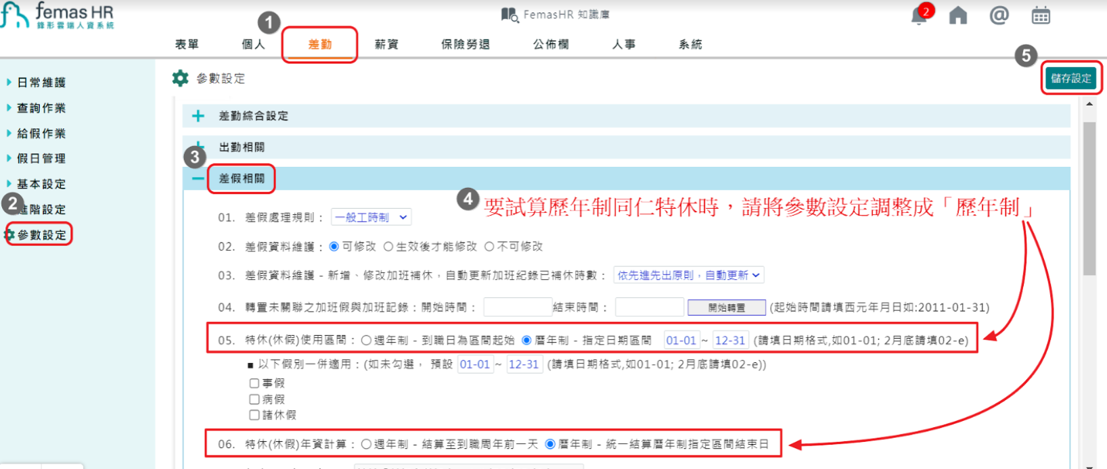Image resolution: width=1107 pixels, height=469 pixels.
Task: Click the 12-31 end date field in item 05
Action: (730, 340)
